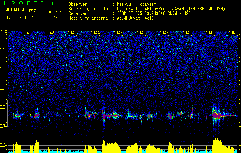Click time marker 1041
Viewport: 241px width, 153px height.
click(26, 33)
